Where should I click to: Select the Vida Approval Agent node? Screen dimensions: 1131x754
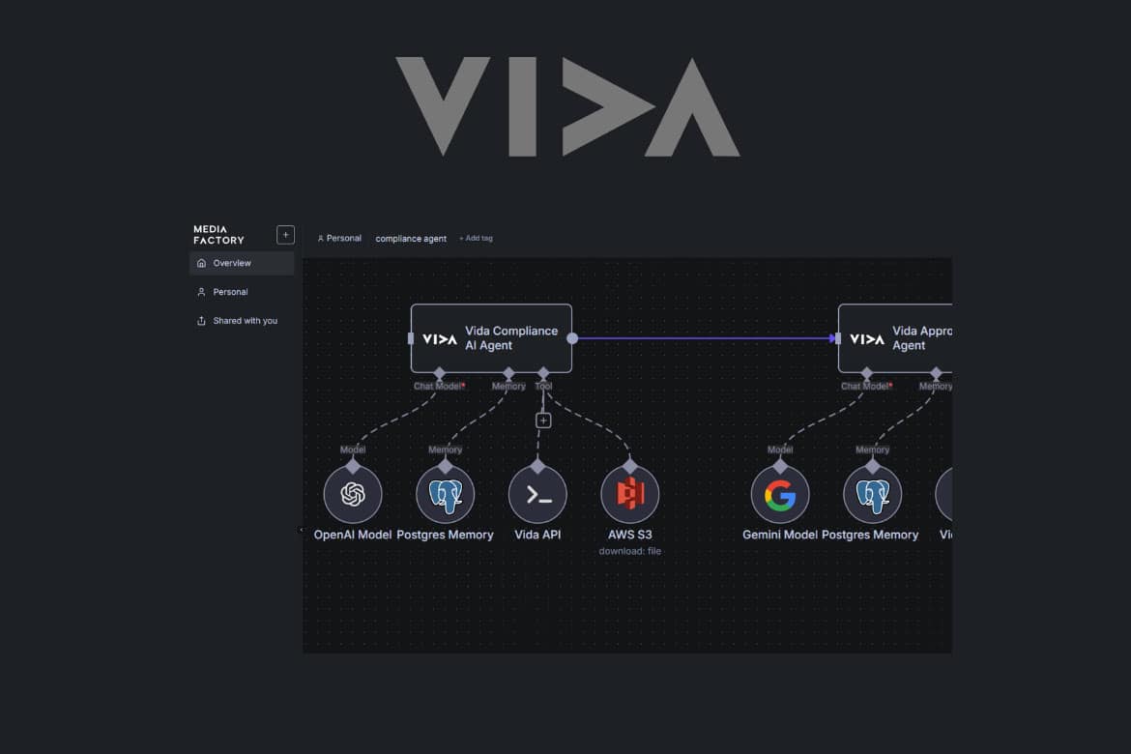tap(895, 338)
